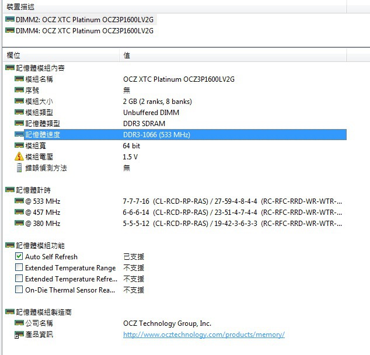This screenshot has height=355, width=370.
Task: Select the 記憶體計時 group heading
Action: (33, 190)
